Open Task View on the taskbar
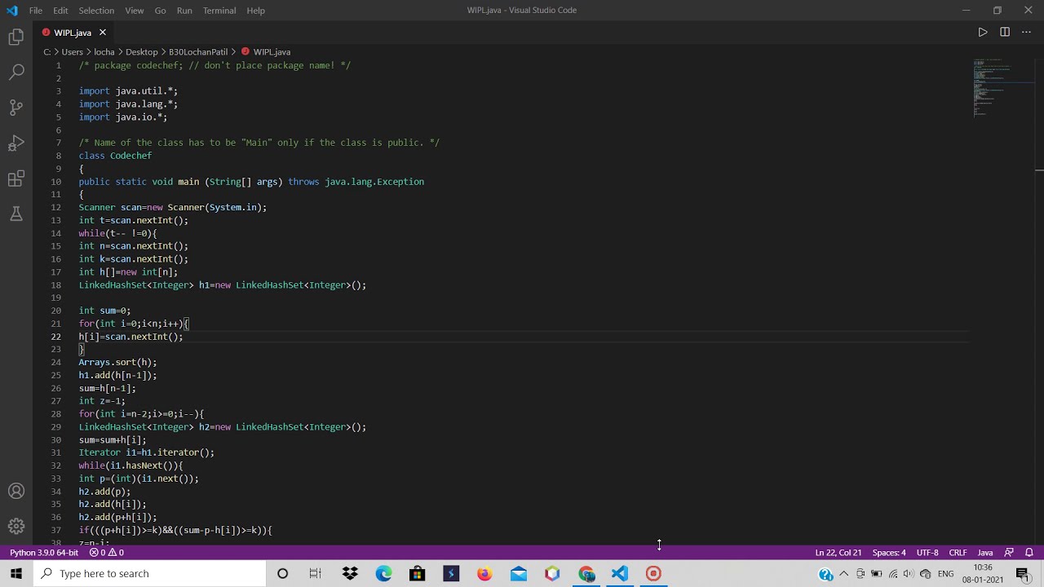1044x587 pixels. (316, 574)
